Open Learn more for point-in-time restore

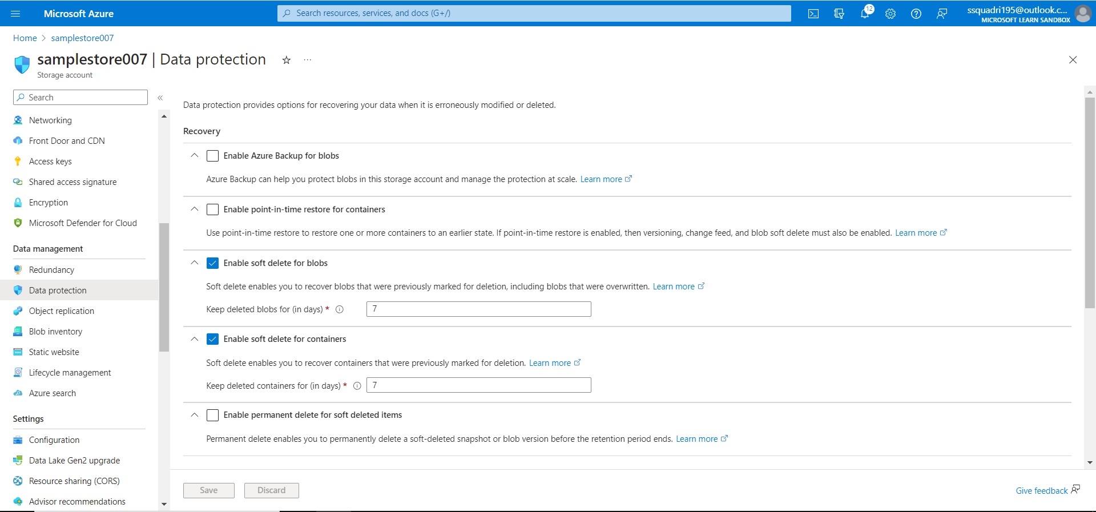point(921,233)
